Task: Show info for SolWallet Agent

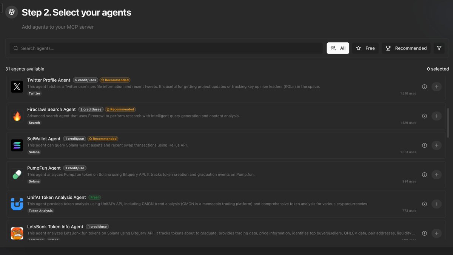Action: (x=424, y=145)
